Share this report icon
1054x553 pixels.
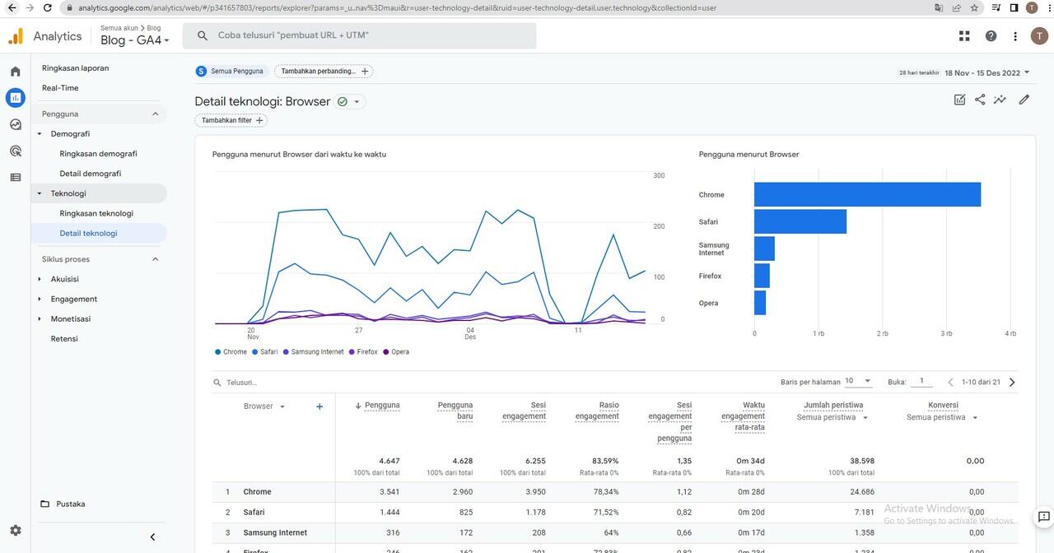980,100
